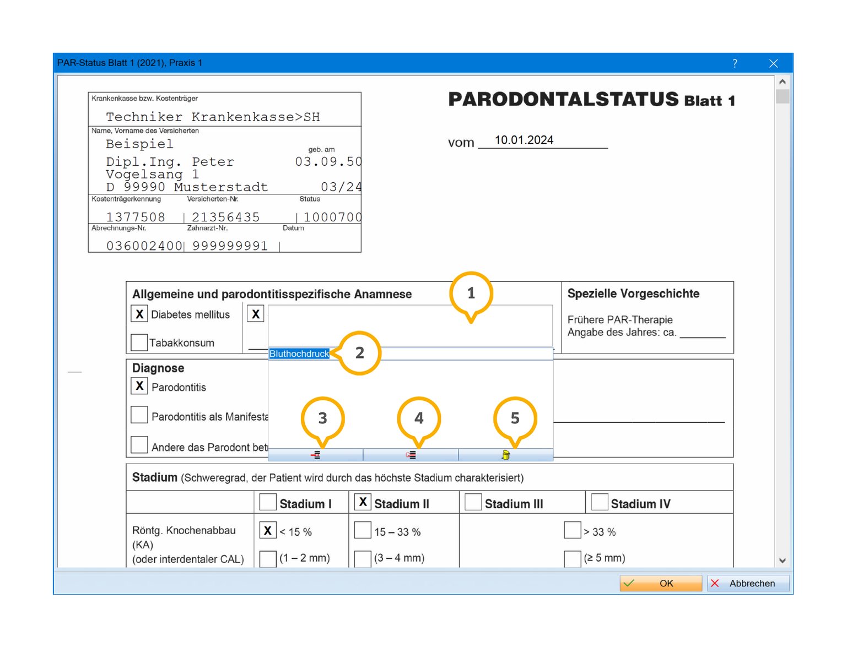
Task: Select the Bluthochdruck list entry
Action: [x=411, y=353]
